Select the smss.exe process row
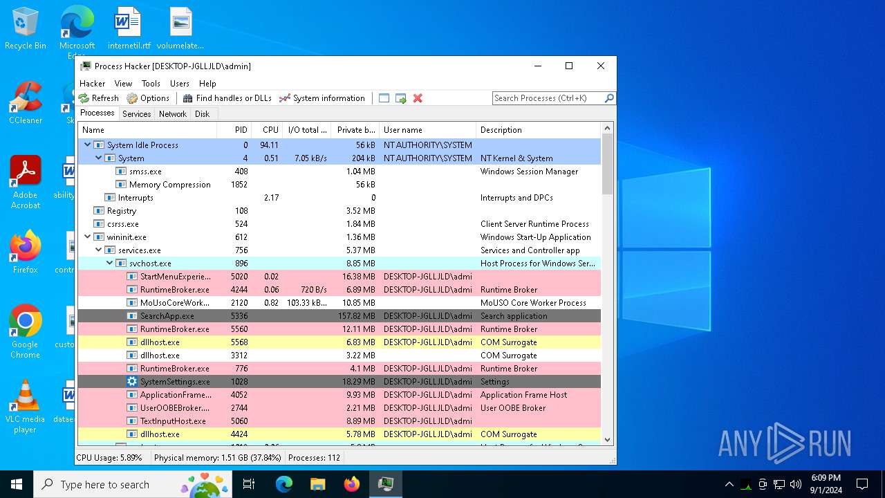The width and height of the screenshot is (885, 498). (339, 172)
